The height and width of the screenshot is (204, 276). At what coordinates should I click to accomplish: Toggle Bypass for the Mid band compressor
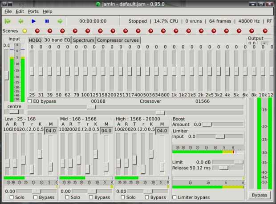point(91,197)
